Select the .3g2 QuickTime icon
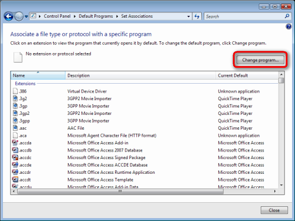Screen dimensions: 295x221 tap(15, 98)
